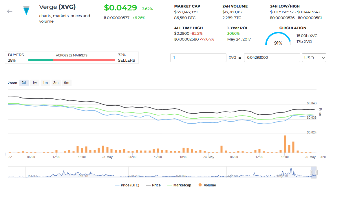Toggle the Price legend series

point(153,185)
